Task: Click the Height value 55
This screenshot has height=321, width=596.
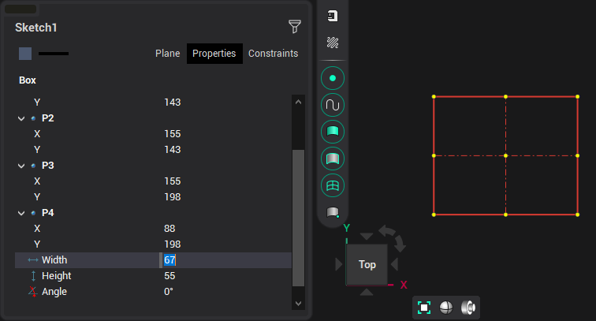Action: 169,276
